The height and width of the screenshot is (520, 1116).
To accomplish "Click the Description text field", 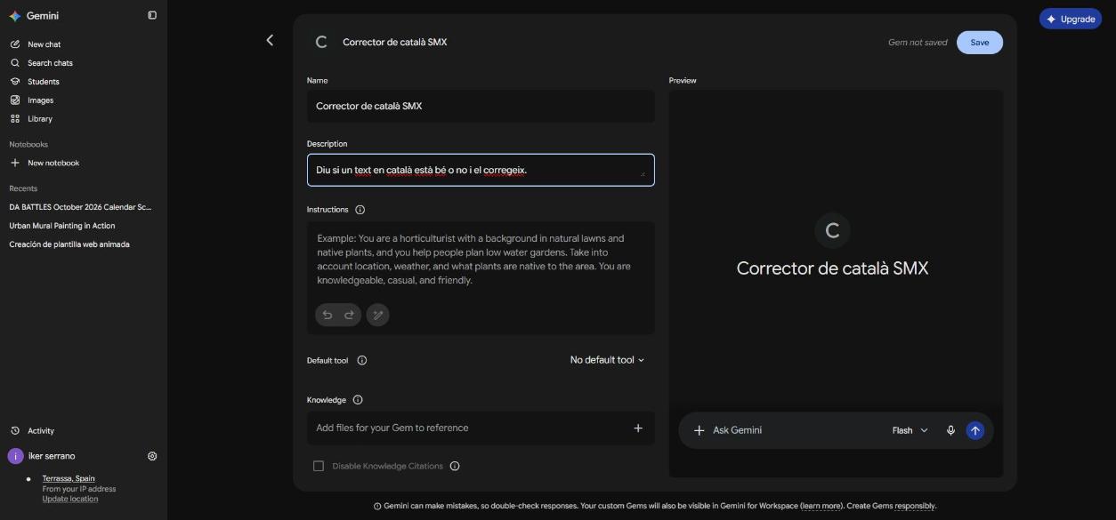I will click(481, 170).
